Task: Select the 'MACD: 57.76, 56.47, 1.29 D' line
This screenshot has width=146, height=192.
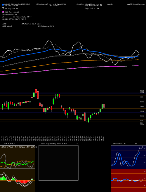Action: click(x=14, y=19)
